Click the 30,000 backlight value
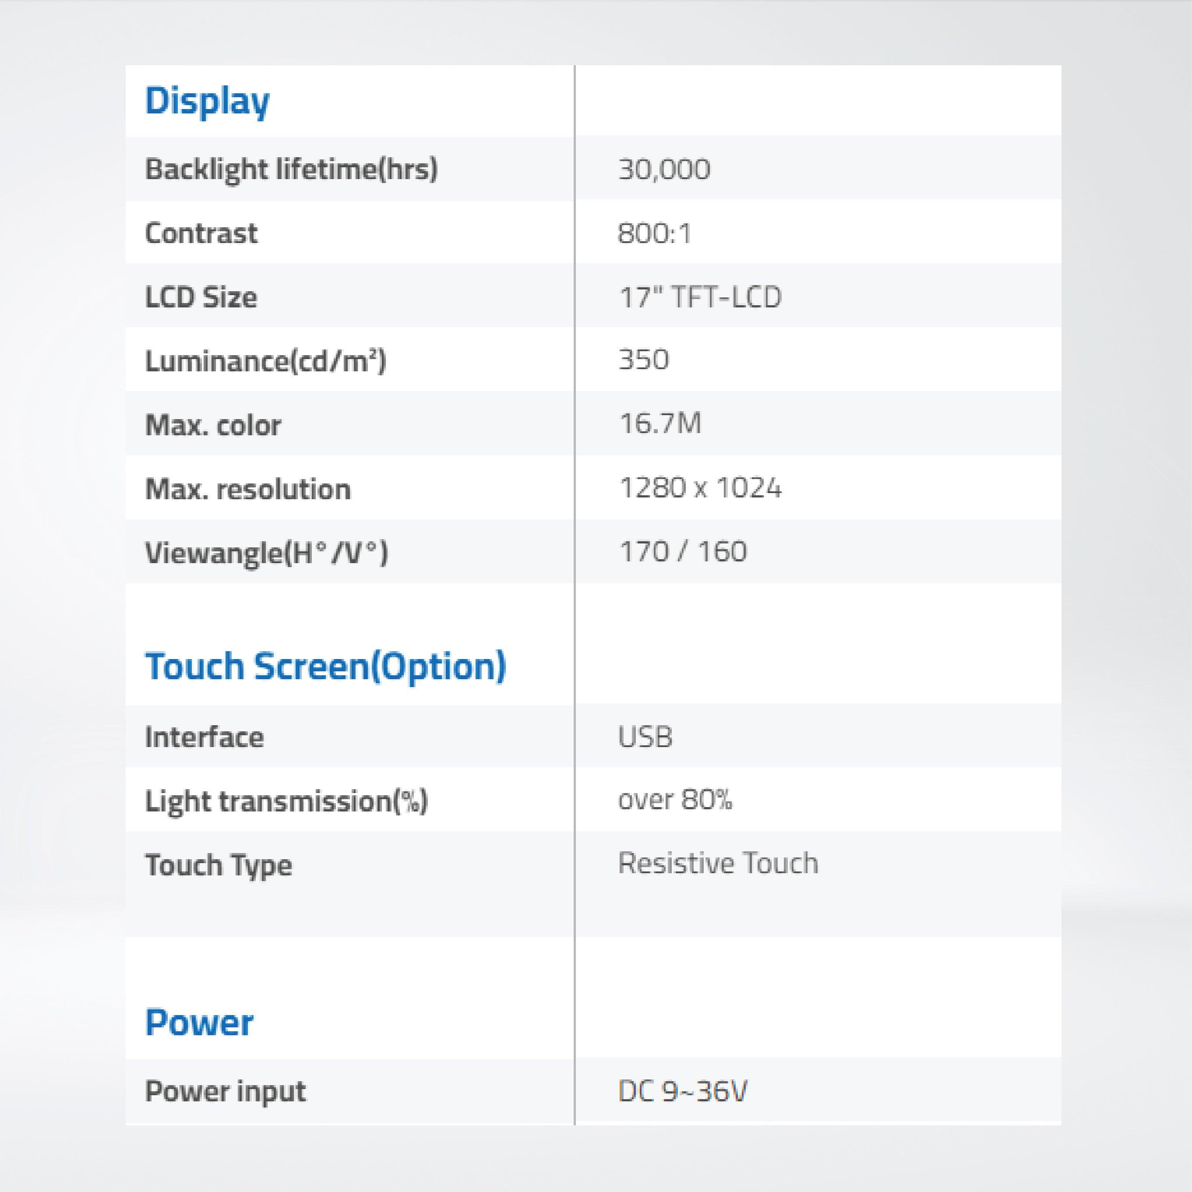 point(664,169)
